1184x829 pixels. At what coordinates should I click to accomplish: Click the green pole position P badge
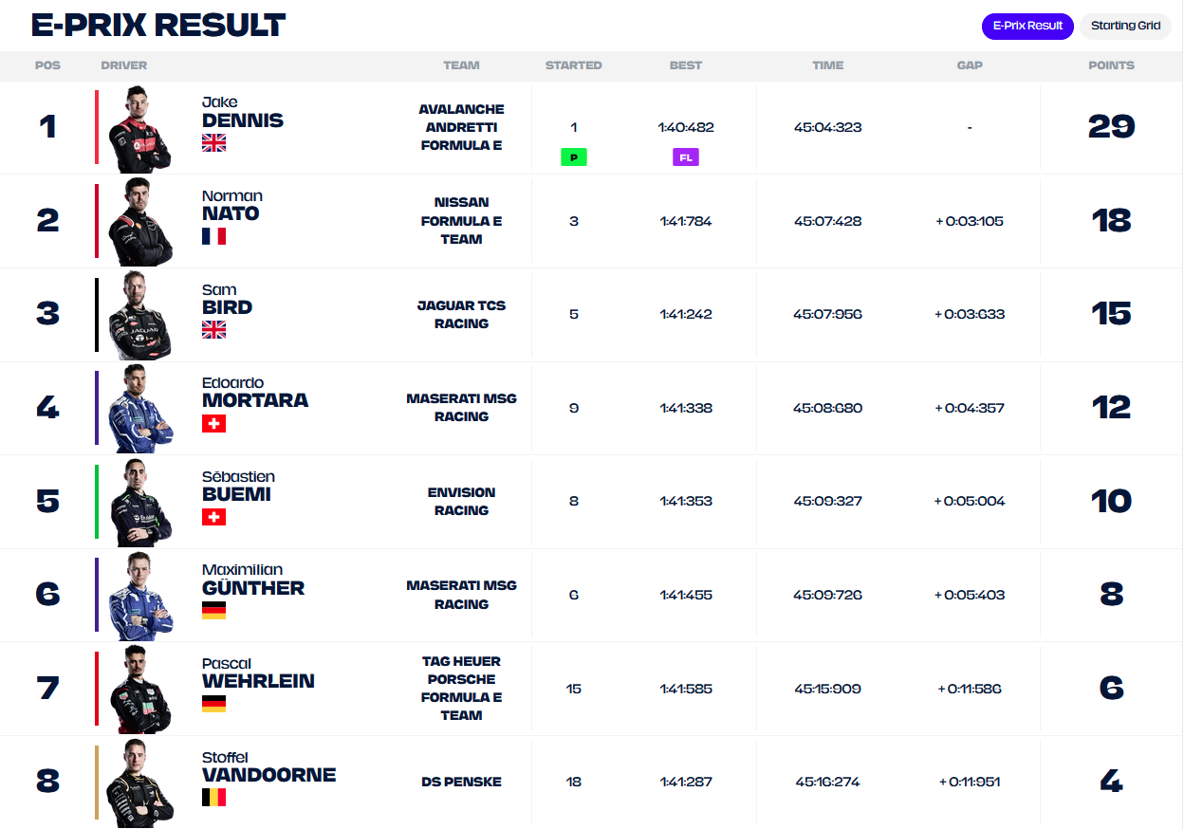573,158
